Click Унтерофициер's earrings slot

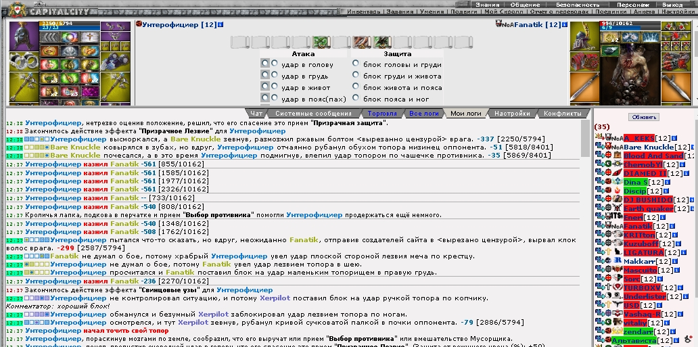115,26
